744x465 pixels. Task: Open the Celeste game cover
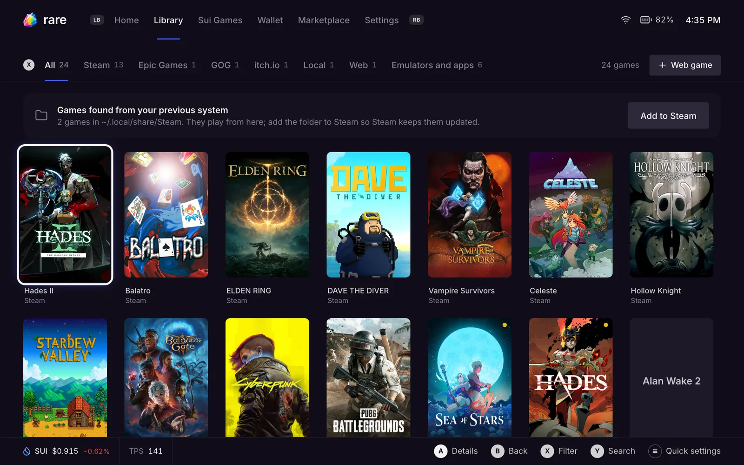click(571, 214)
